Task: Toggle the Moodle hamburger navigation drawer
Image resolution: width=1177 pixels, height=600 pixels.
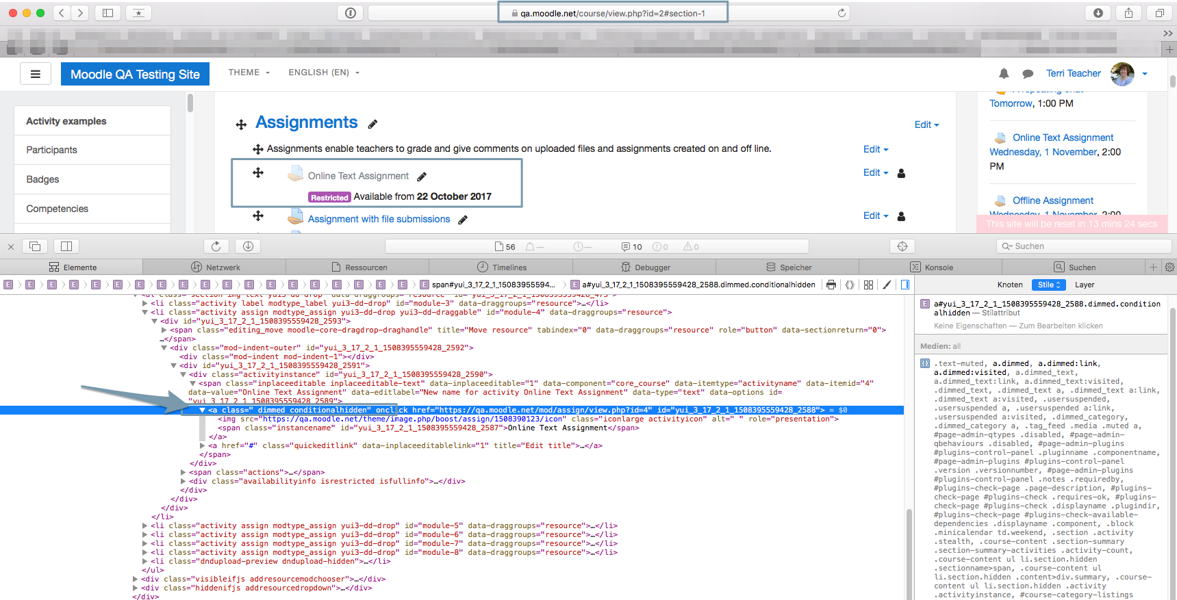Action: (x=36, y=74)
